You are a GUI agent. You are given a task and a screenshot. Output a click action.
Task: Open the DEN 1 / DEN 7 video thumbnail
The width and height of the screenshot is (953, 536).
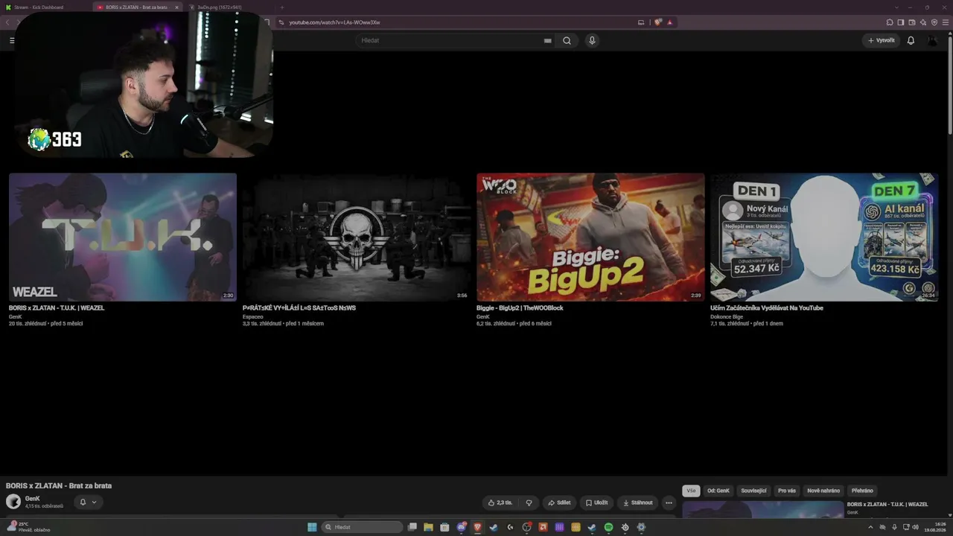click(824, 237)
